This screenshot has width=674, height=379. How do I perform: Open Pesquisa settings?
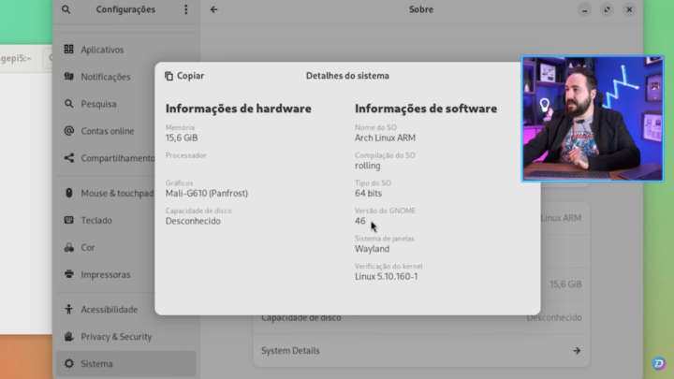click(126, 104)
